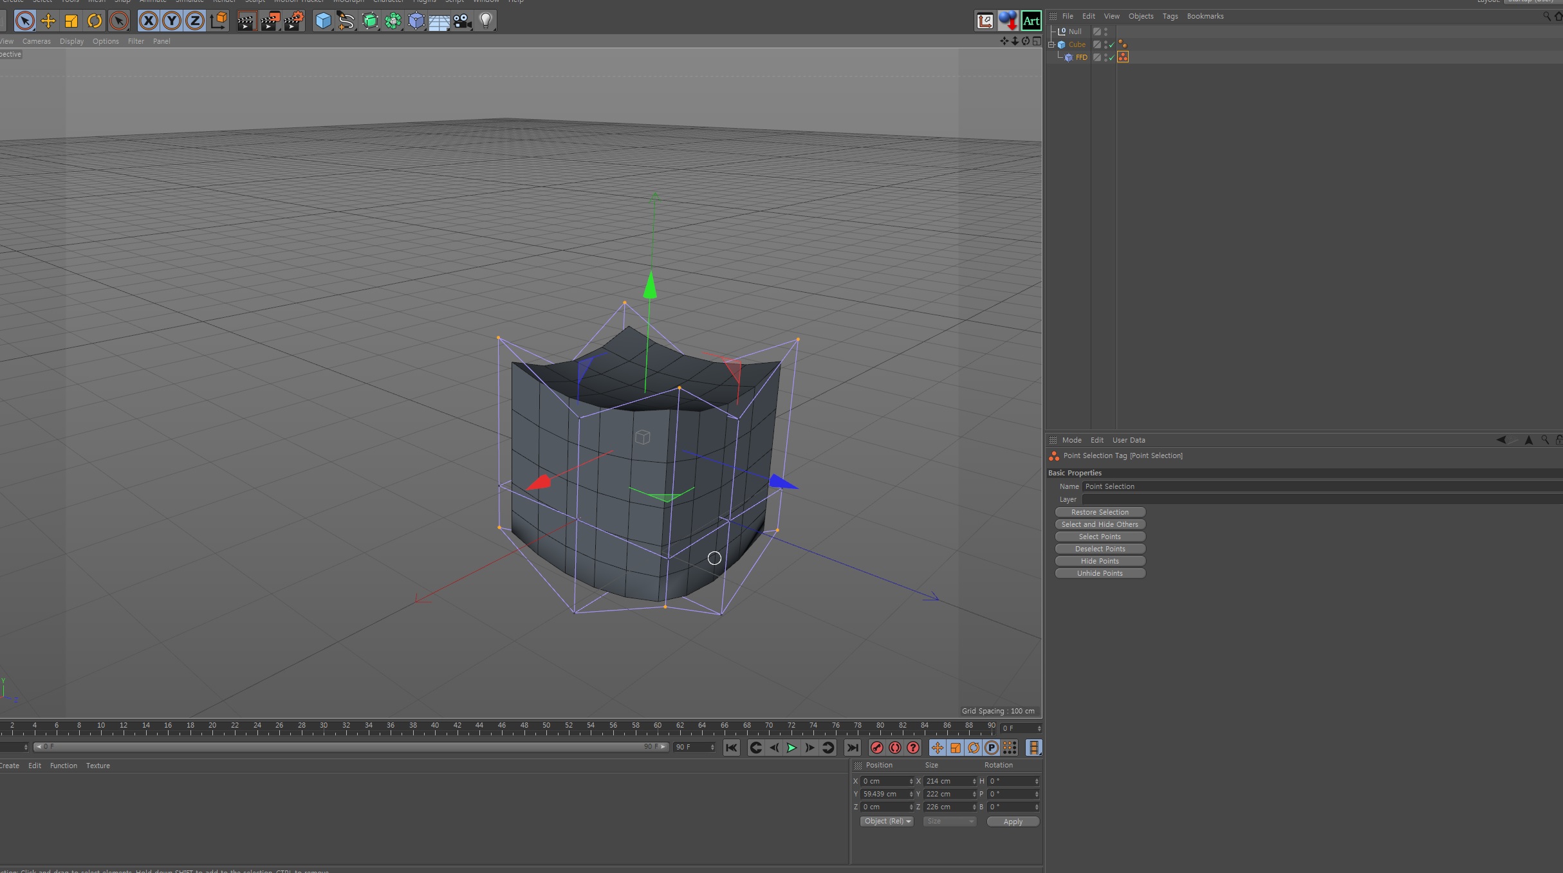Screen dimensions: 1563x873
Task: Toggle Null object layer box
Action: point(1097,32)
